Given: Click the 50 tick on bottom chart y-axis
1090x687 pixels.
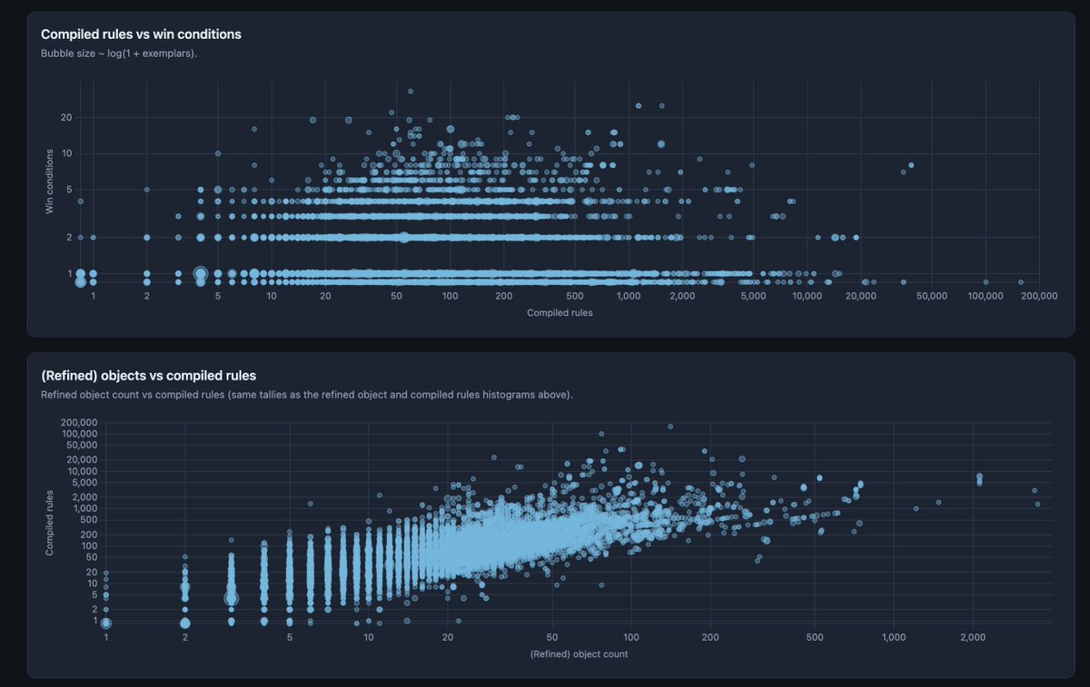Looking at the screenshot, I should point(91,557).
